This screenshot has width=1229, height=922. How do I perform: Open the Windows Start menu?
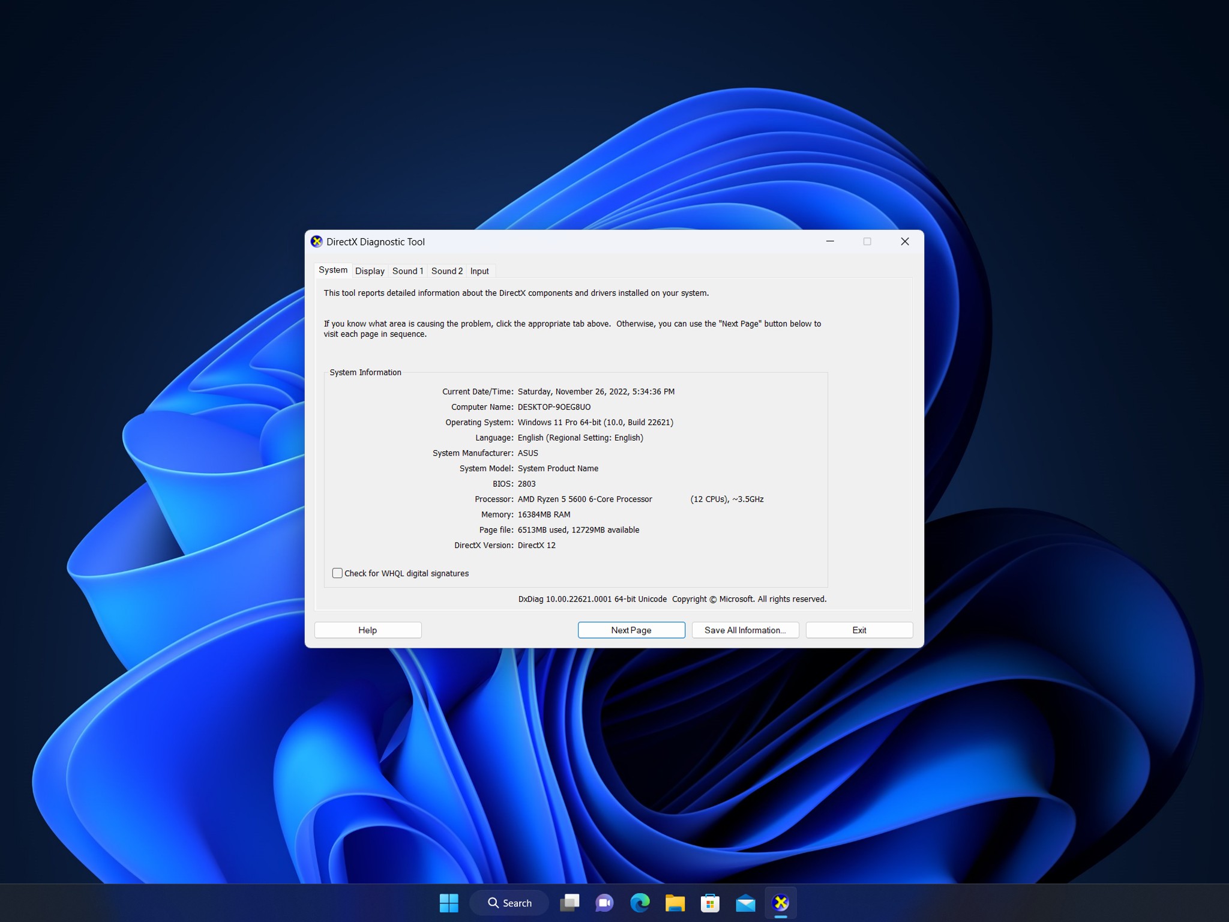(449, 903)
